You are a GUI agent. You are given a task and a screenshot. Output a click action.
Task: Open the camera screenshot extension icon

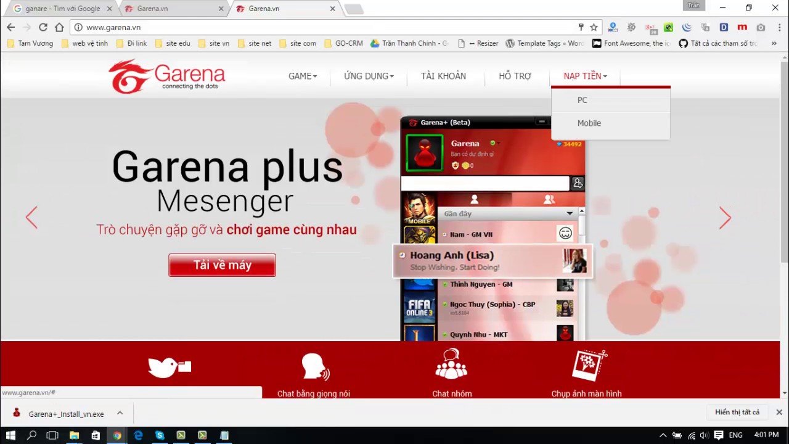pos(761,27)
